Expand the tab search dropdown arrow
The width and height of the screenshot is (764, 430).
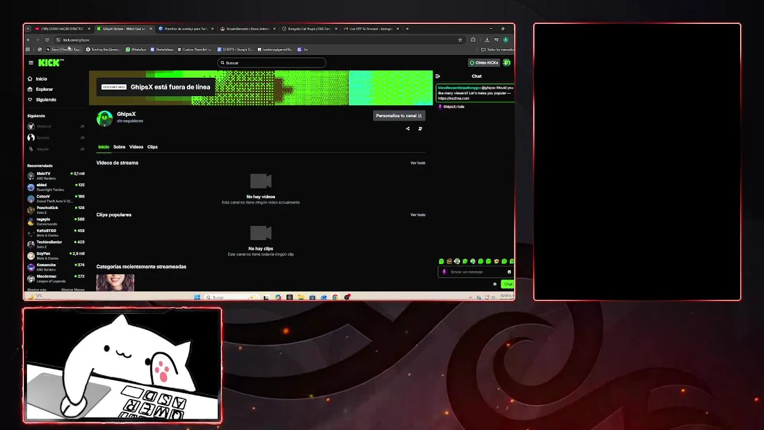pyautogui.click(x=27, y=29)
